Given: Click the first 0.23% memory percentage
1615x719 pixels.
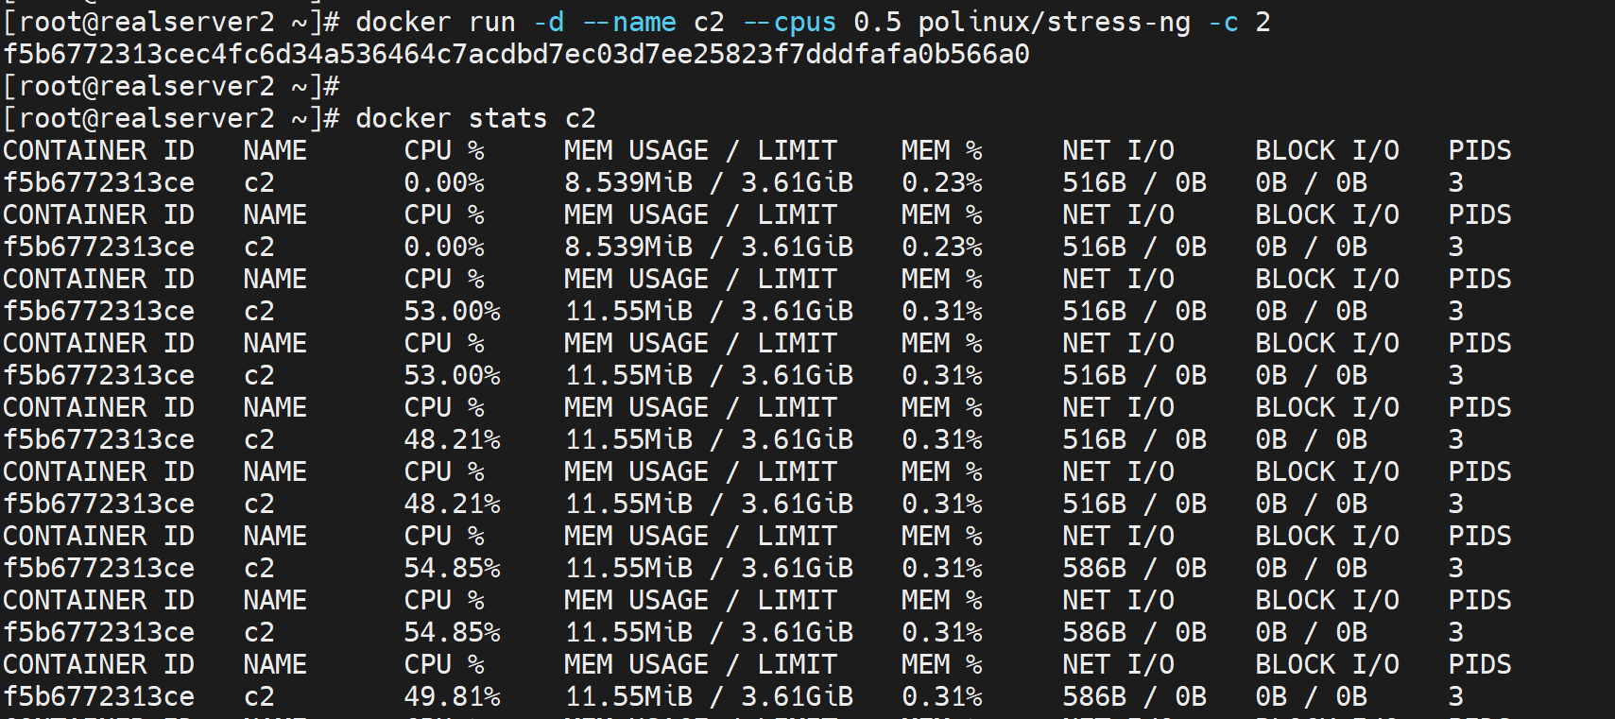Looking at the screenshot, I should click(x=941, y=182).
